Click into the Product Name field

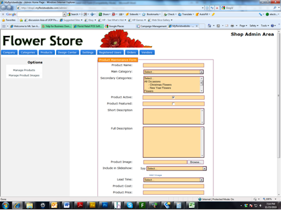click(x=173, y=65)
